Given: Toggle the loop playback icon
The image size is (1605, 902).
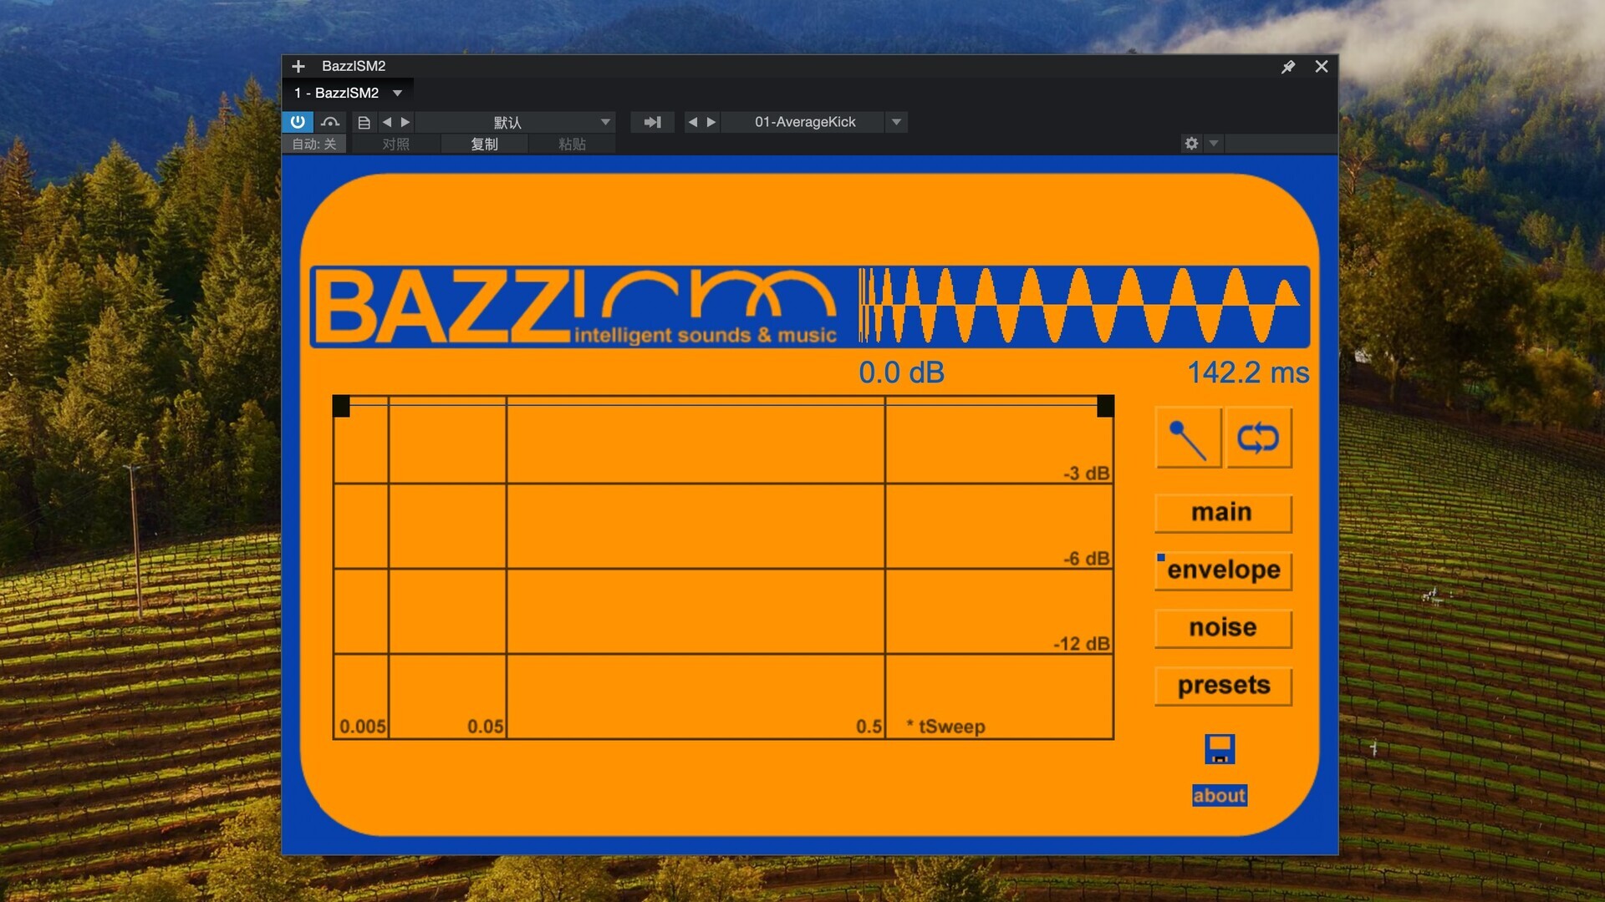Looking at the screenshot, I should pos(1258,438).
